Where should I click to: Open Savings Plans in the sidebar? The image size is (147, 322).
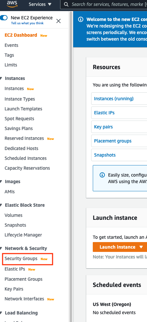point(19,128)
